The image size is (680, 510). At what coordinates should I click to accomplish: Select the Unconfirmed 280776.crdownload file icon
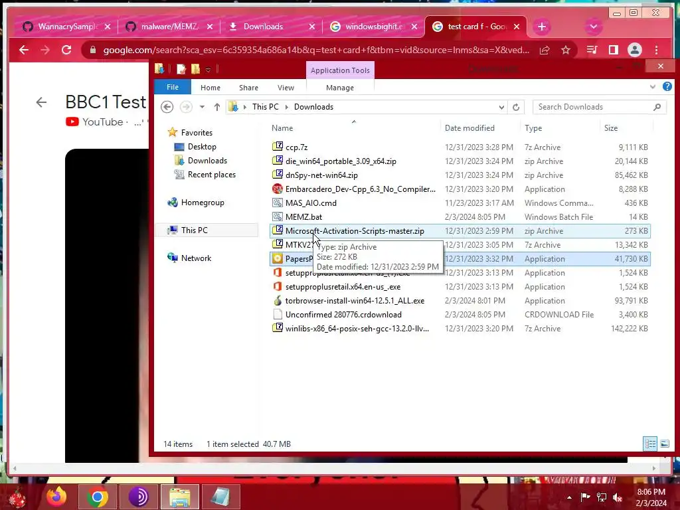coord(278,314)
